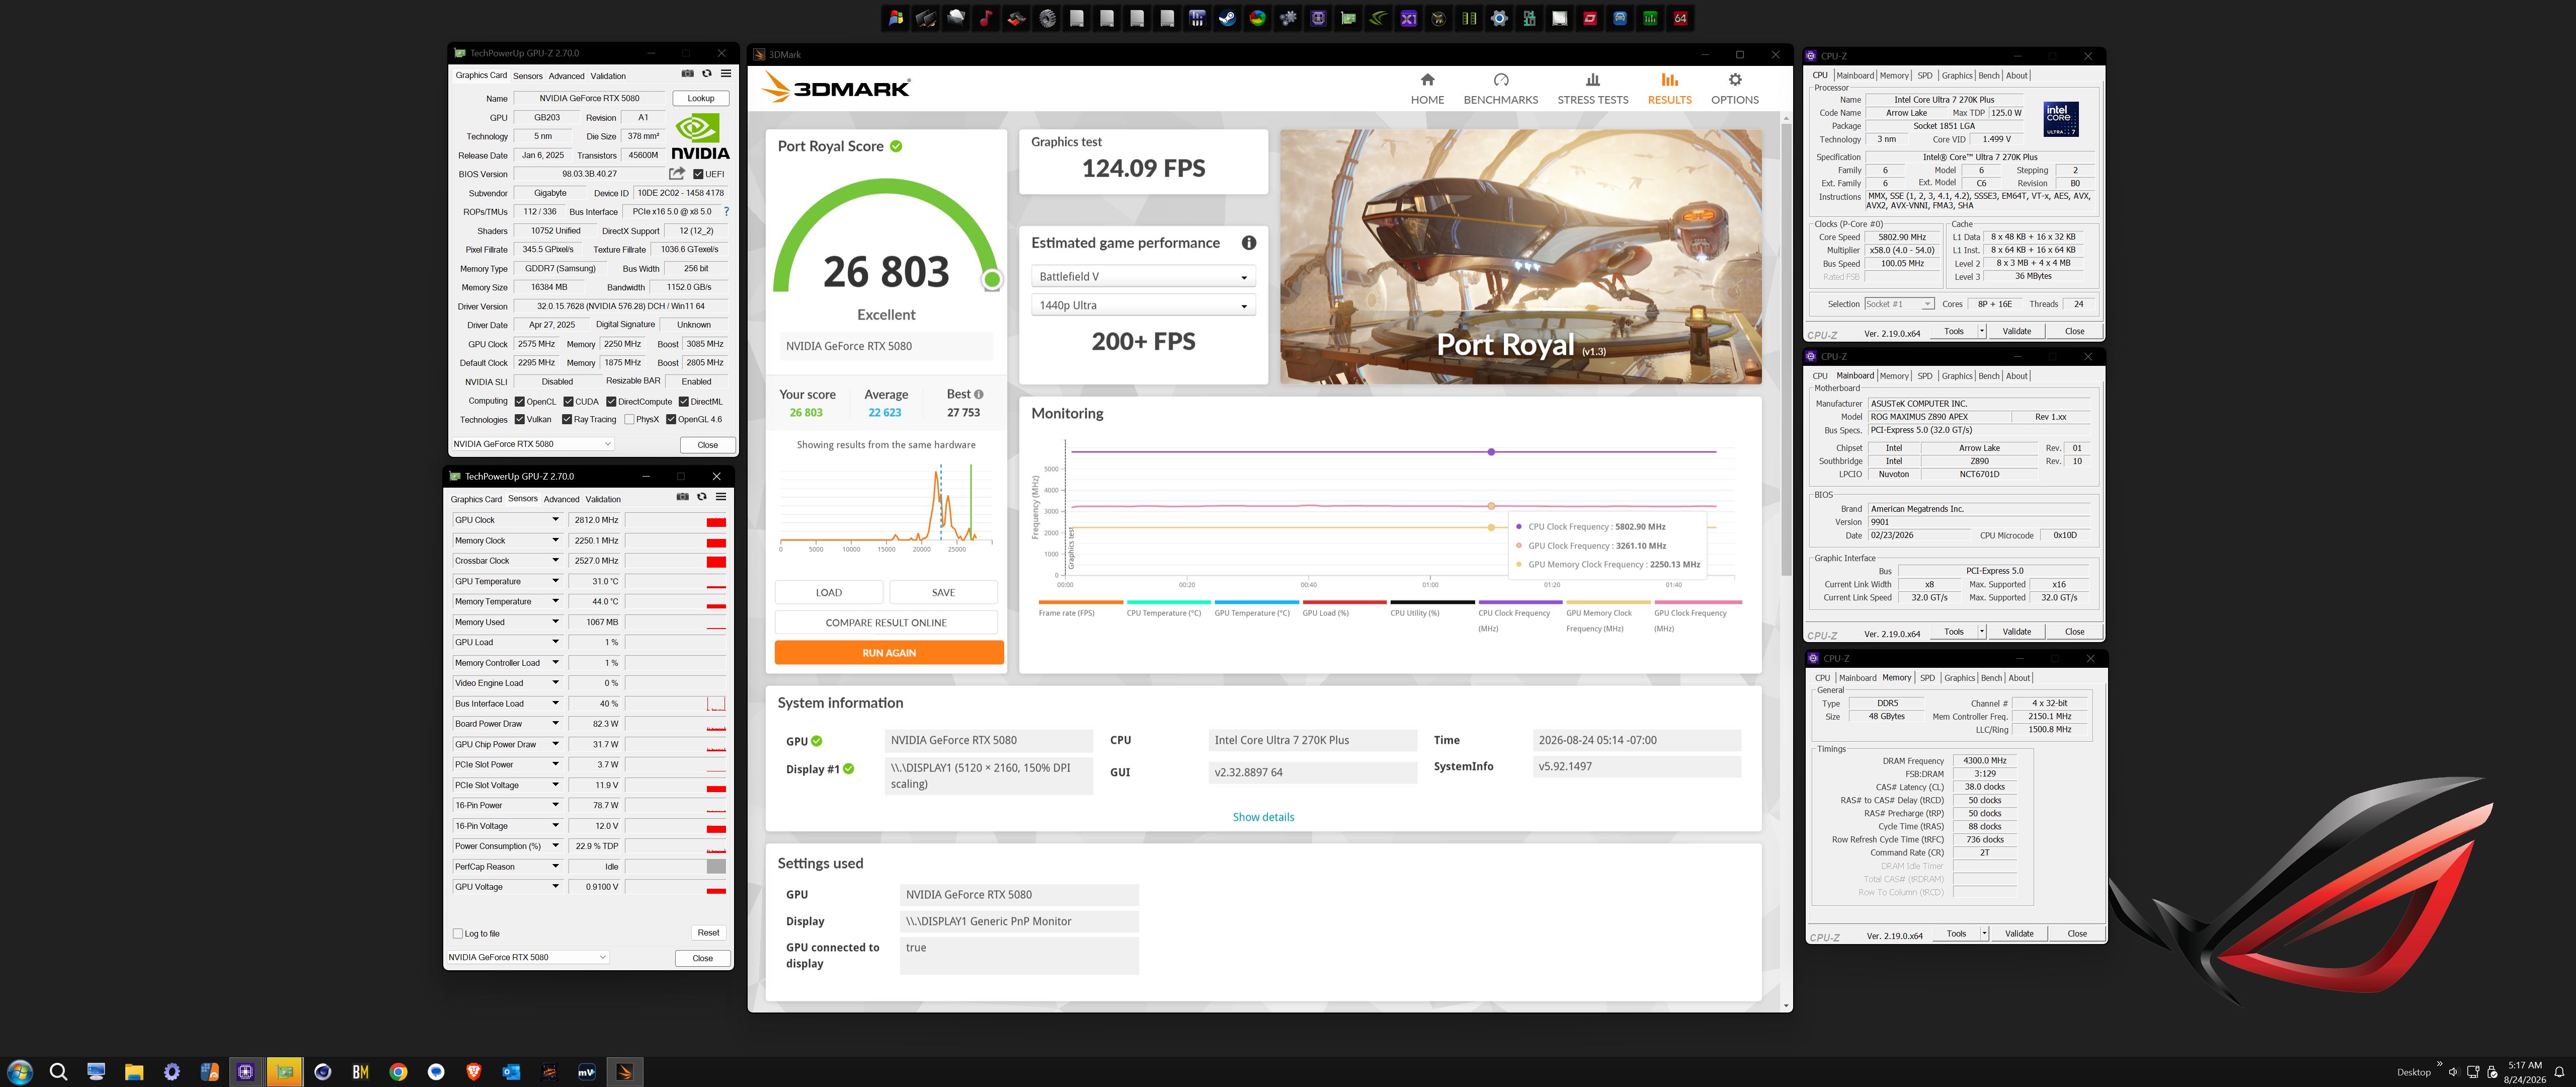
Task: Click the orange RUN AGAIN button
Action: pos(889,653)
